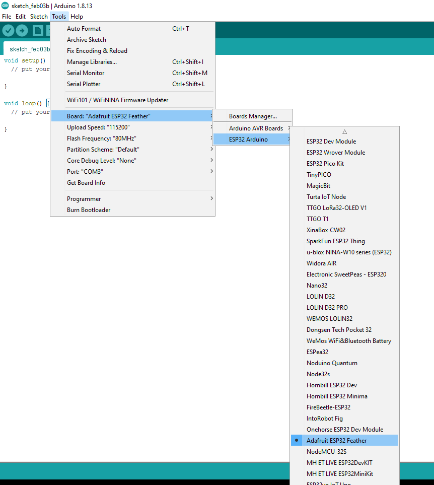Viewport: 434px width, 485px height.
Task: Choose LOLIN D32 board
Action: [x=345, y=297]
